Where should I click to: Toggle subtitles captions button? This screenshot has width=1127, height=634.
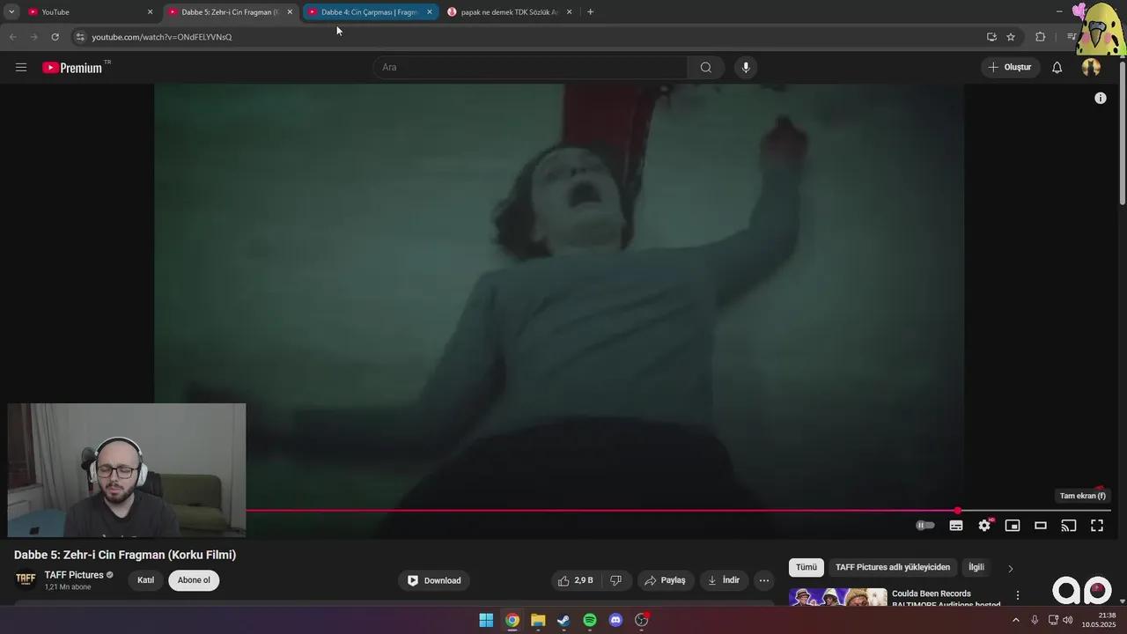point(956,526)
